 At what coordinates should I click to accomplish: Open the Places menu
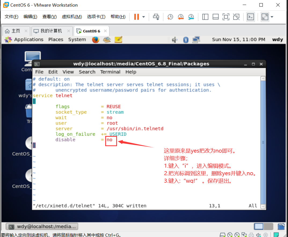coord(56,39)
